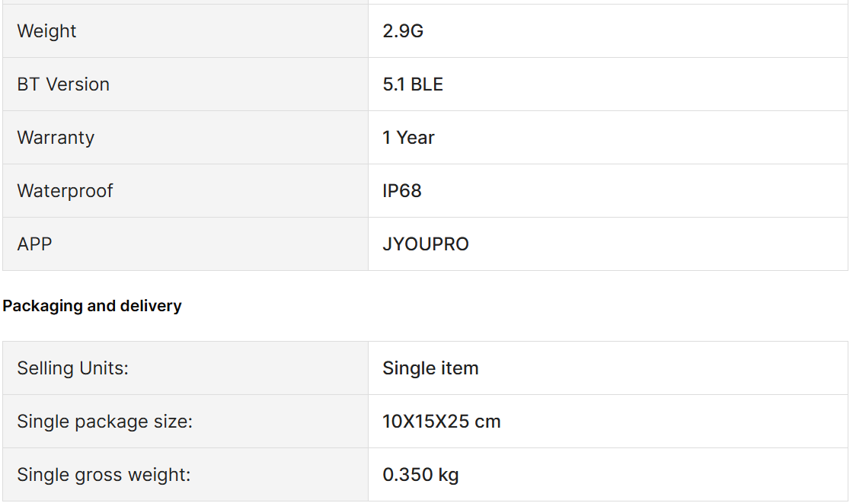This screenshot has height=503, width=853.
Task: Select the 10X15X25 cm value
Action: pyautogui.click(x=441, y=422)
